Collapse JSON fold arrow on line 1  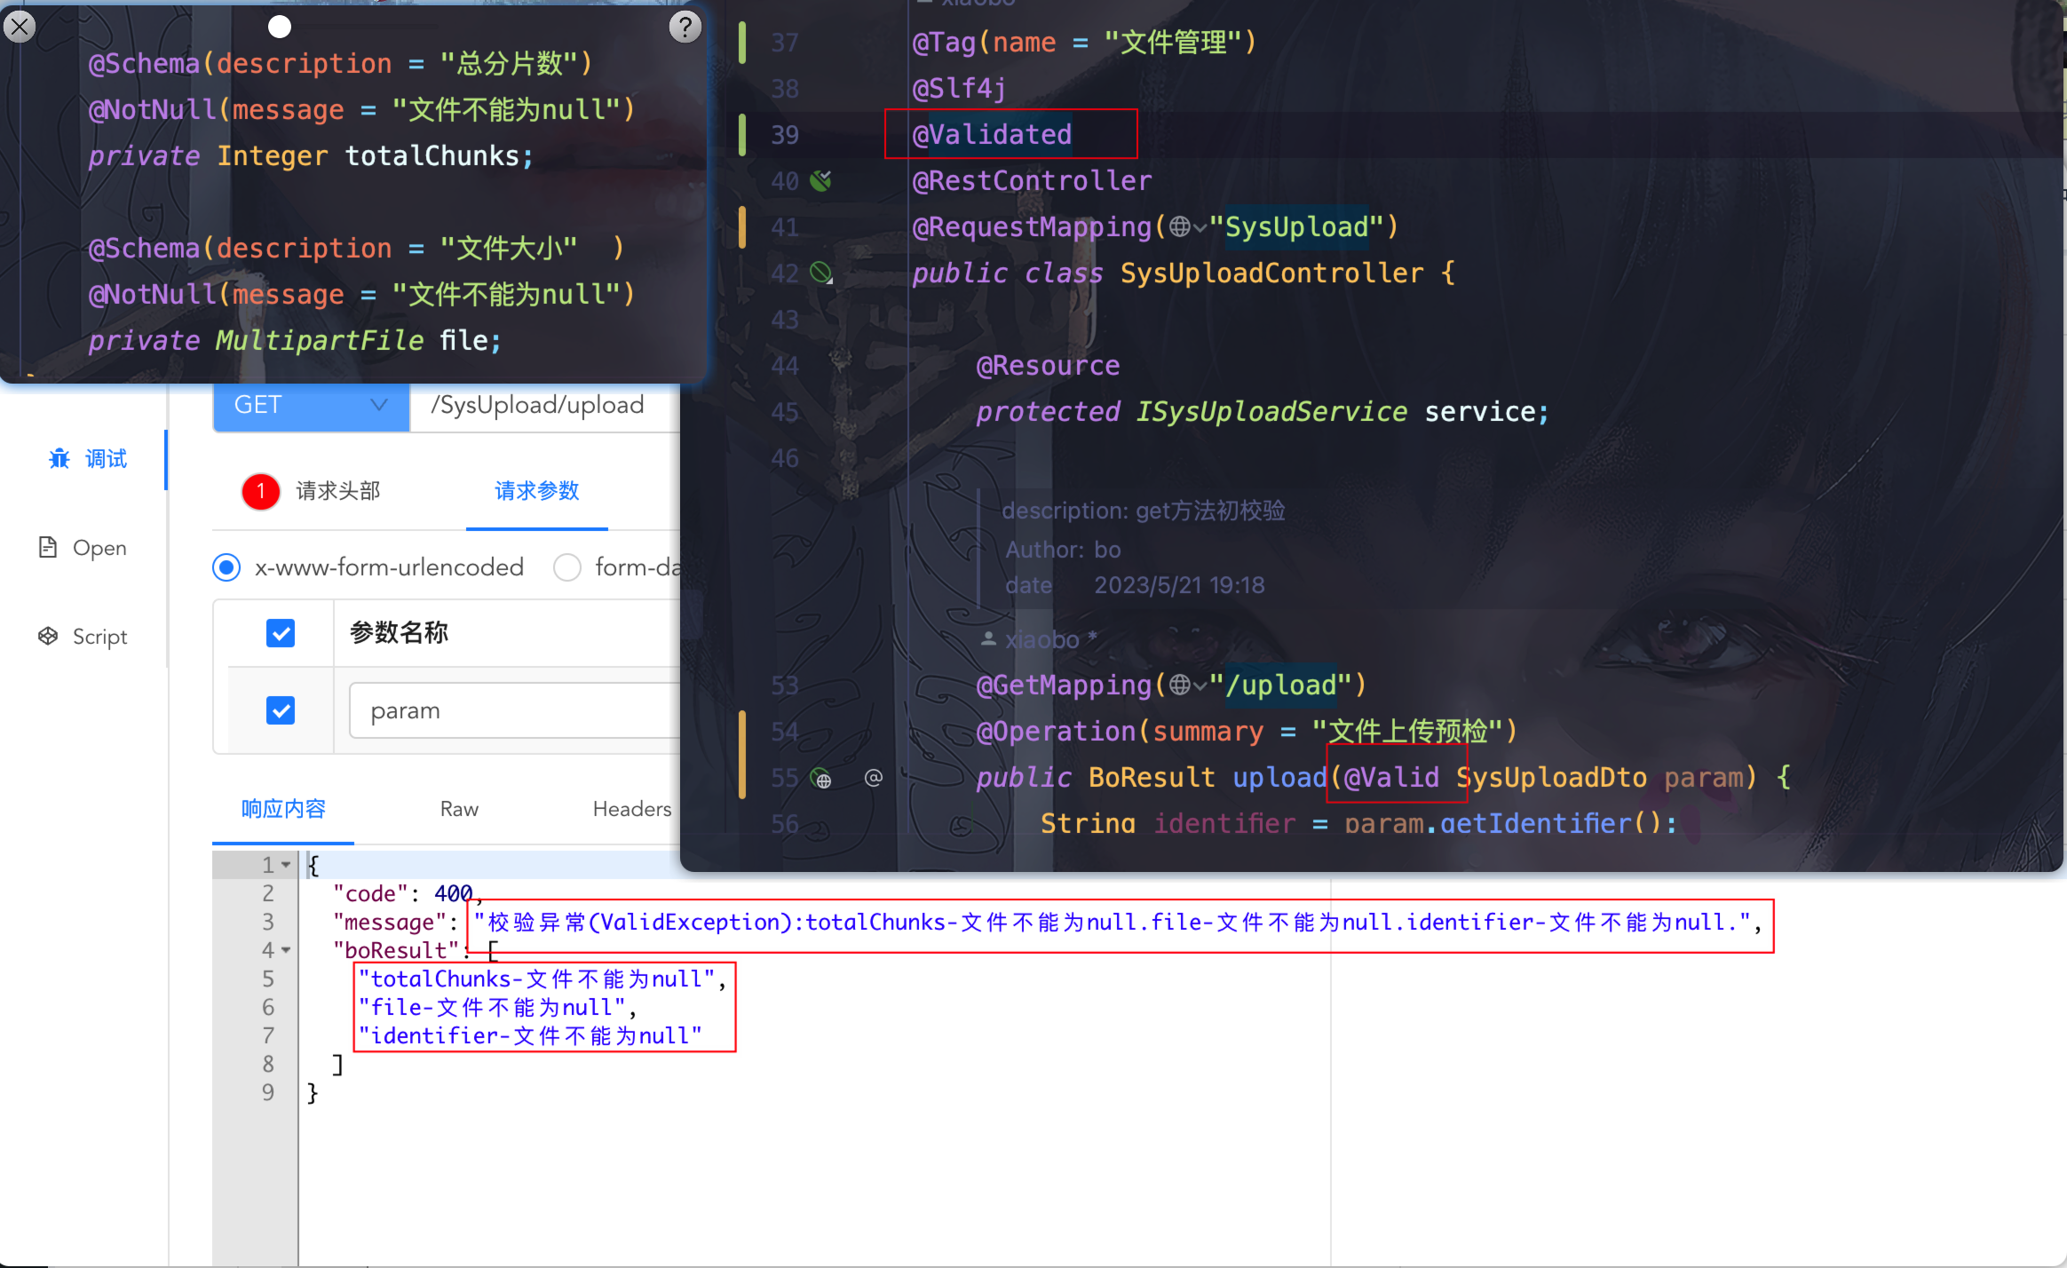coord(286,864)
